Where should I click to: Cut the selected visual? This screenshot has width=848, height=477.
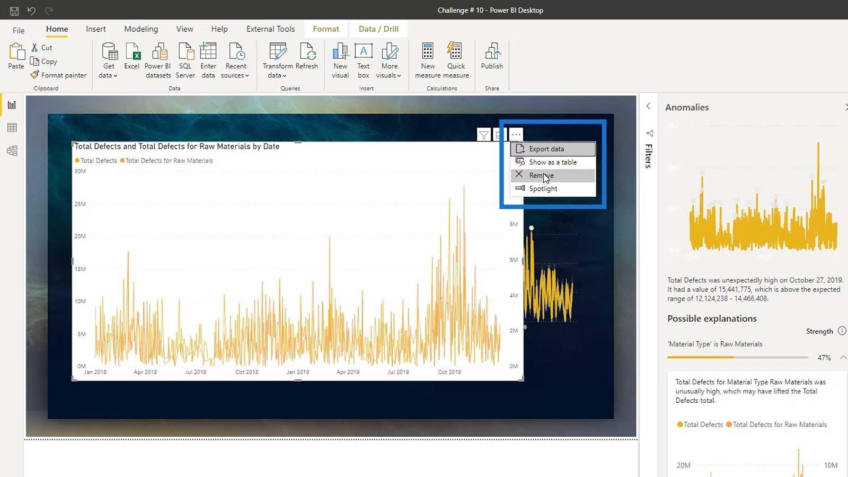pos(42,48)
